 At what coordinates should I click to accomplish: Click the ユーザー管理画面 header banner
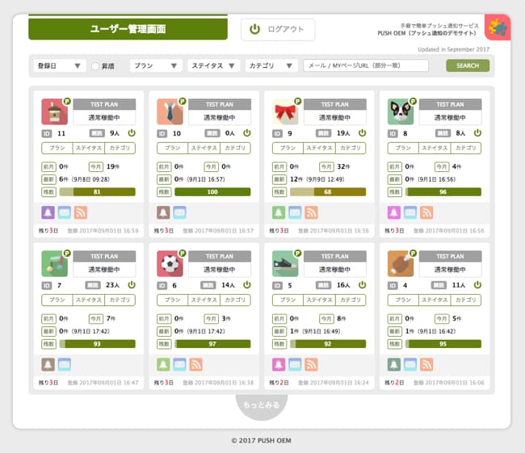coord(128,28)
